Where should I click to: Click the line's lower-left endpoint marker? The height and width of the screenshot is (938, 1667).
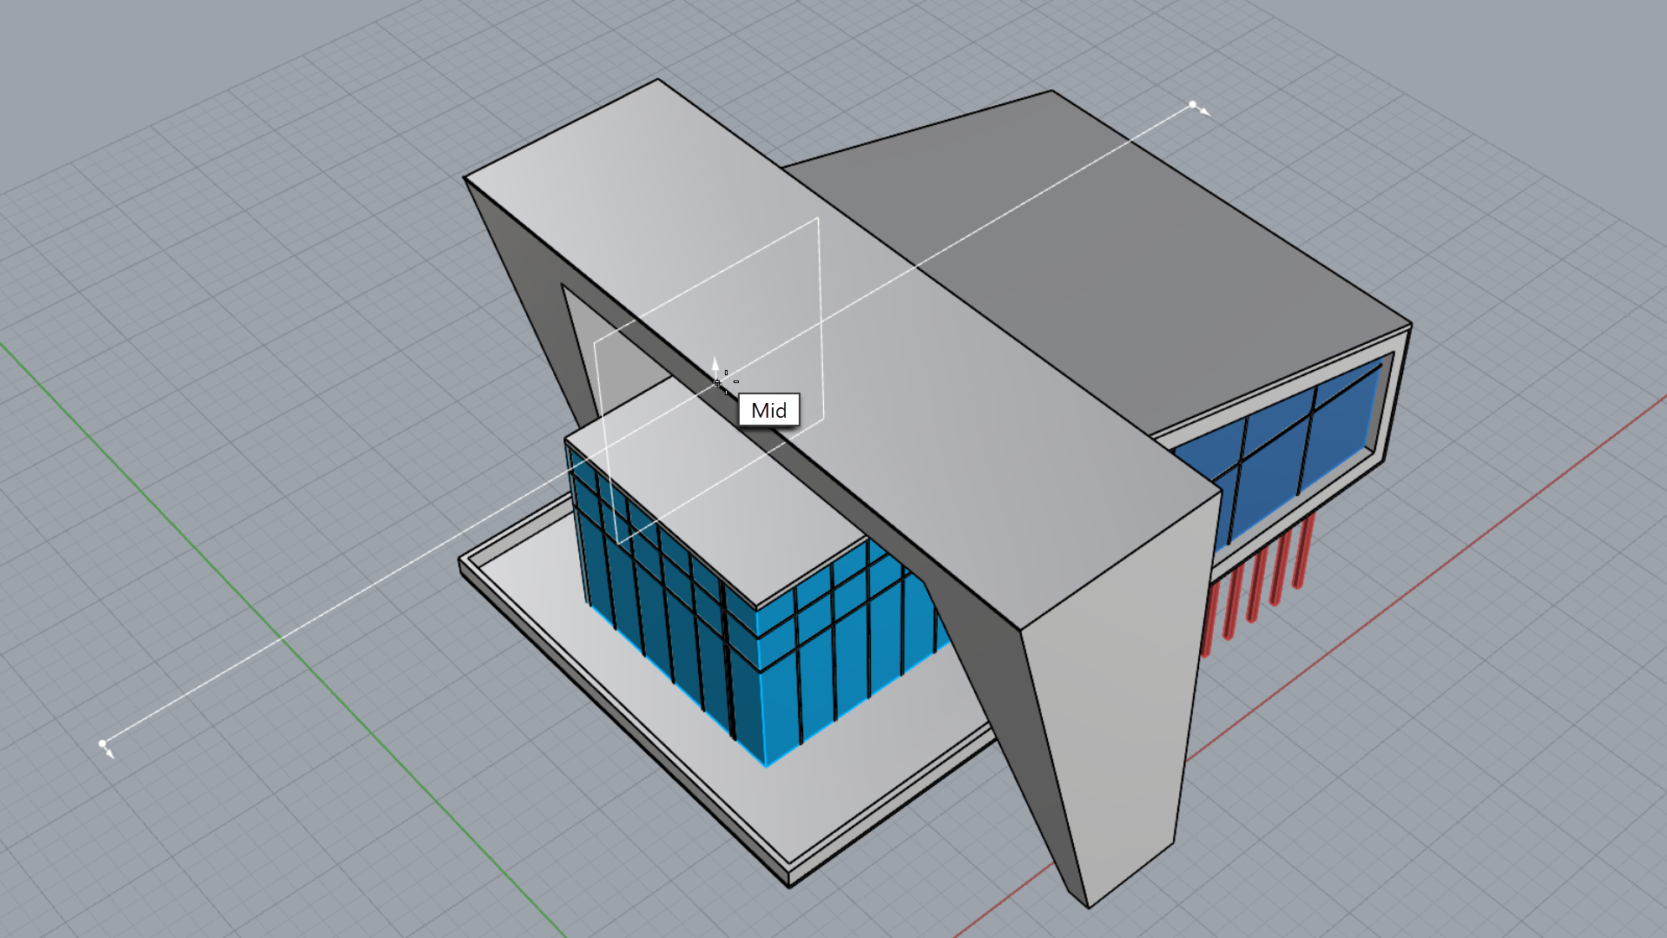(x=102, y=743)
